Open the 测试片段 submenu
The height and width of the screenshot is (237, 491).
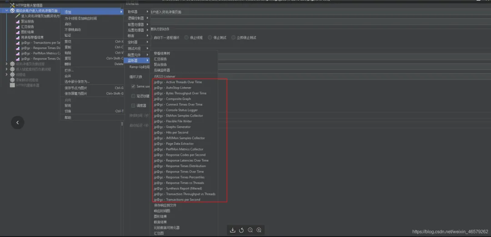(137, 49)
